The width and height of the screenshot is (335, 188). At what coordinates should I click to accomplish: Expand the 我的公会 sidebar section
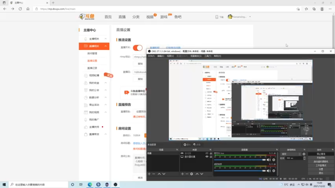(x=106, y=90)
